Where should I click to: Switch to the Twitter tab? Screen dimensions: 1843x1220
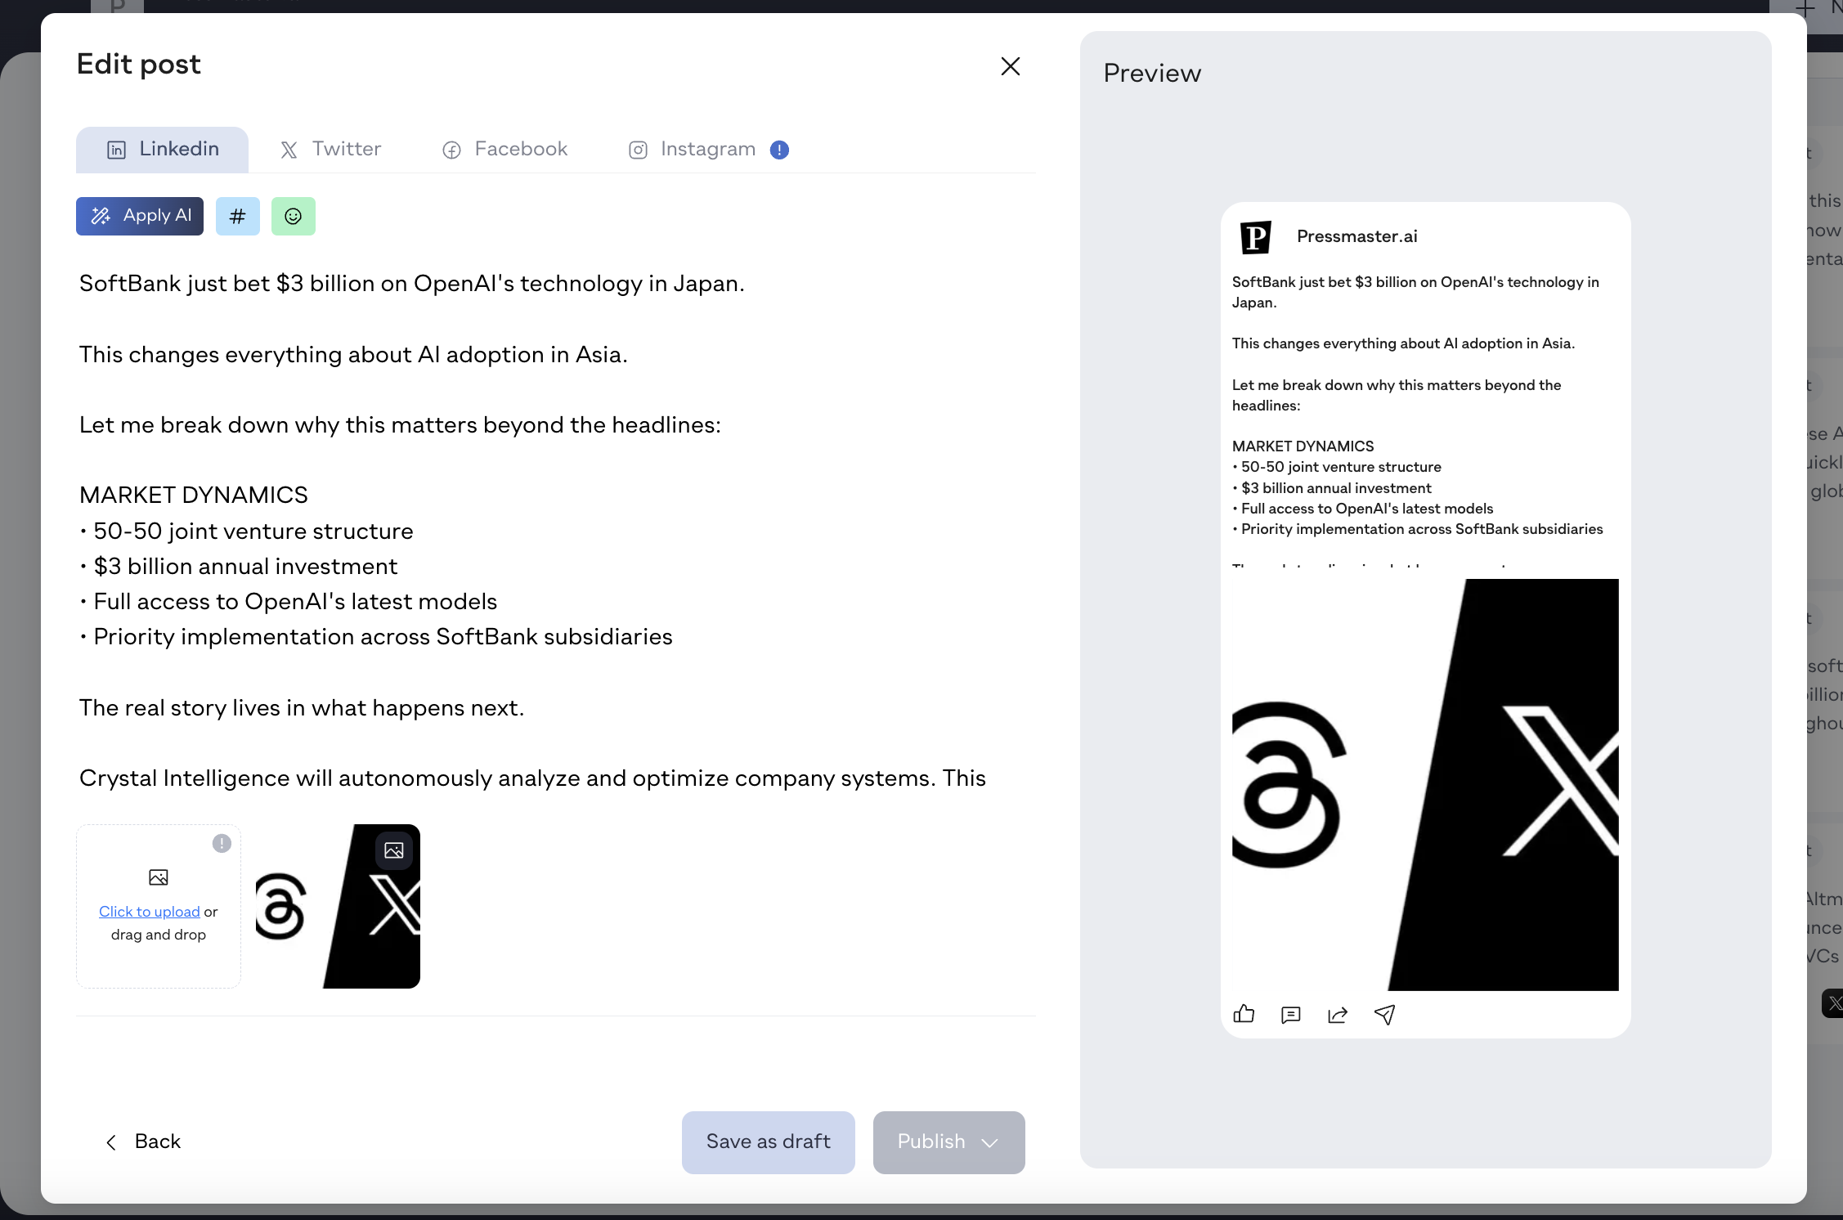tap(330, 150)
